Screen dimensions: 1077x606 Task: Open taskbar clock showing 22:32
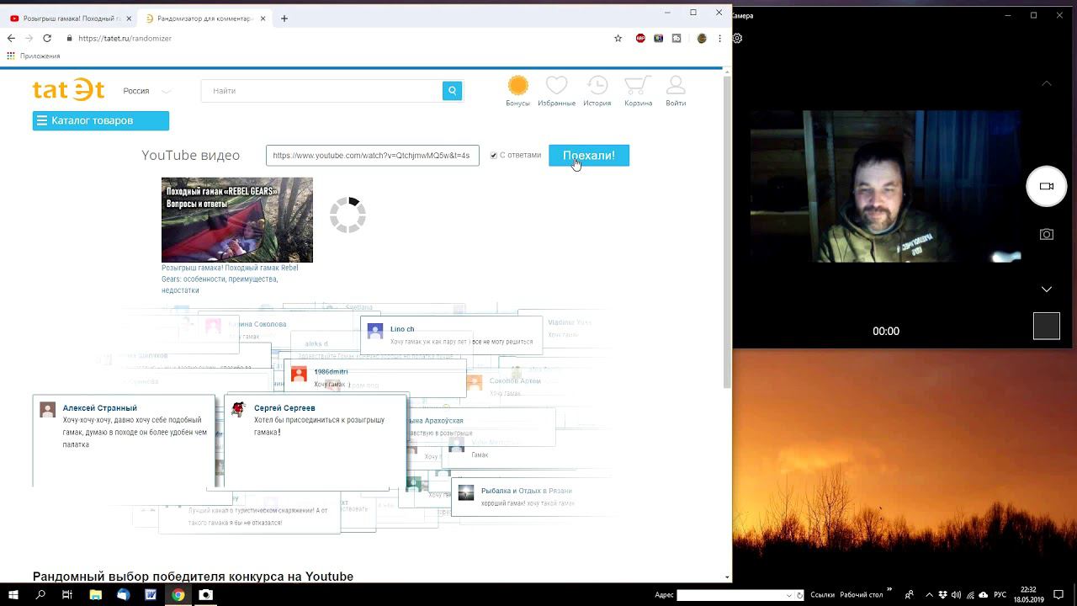point(1028,595)
